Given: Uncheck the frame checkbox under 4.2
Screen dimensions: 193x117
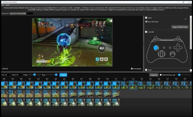Looking at the screenshot, I should (37, 84).
